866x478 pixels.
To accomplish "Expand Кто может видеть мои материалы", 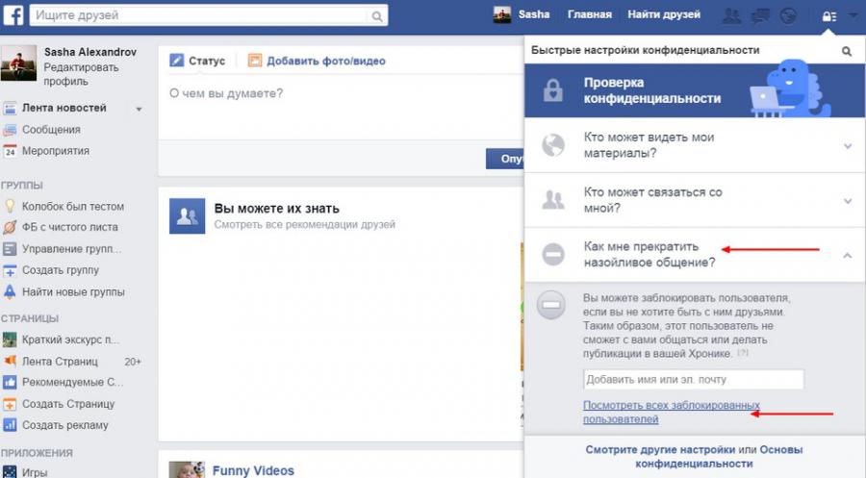I will (x=694, y=145).
